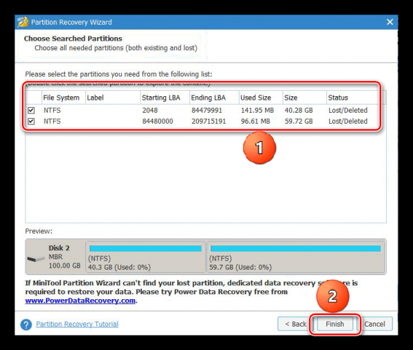Click the Cancel button

[374, 324]
